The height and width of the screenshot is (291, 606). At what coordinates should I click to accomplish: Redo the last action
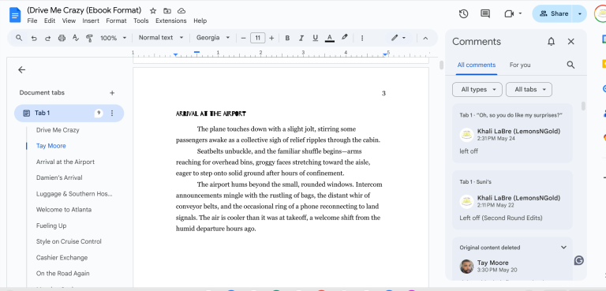click(x=47, y=38)
